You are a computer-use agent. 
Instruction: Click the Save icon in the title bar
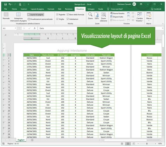tap(5, 4)
